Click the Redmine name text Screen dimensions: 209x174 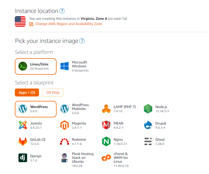point(79,140)
